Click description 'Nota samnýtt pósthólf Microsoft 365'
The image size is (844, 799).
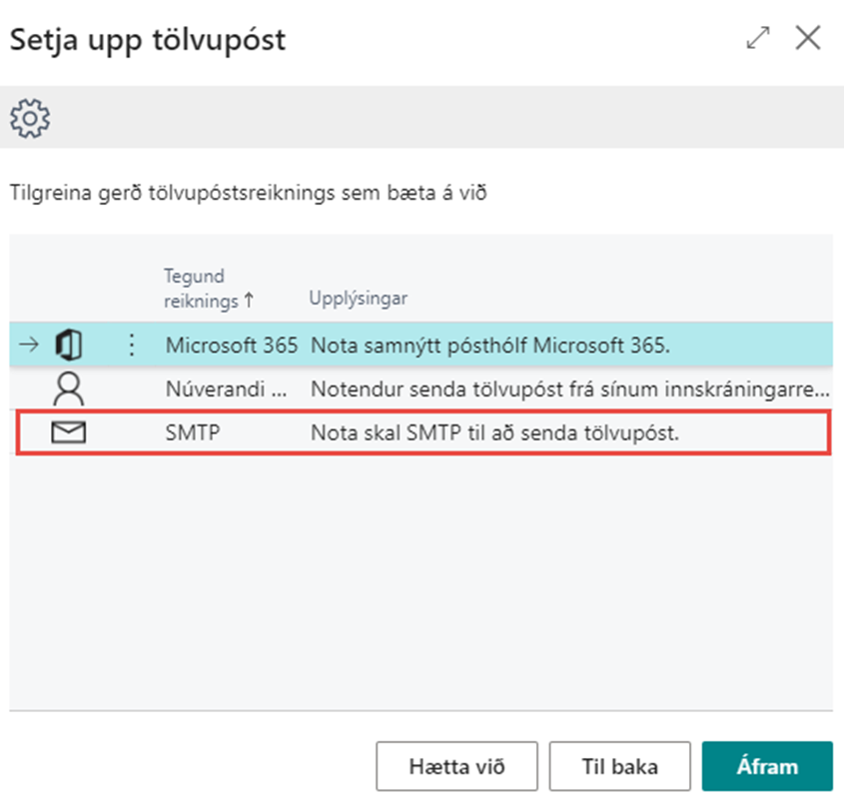(x=489, y=346)
